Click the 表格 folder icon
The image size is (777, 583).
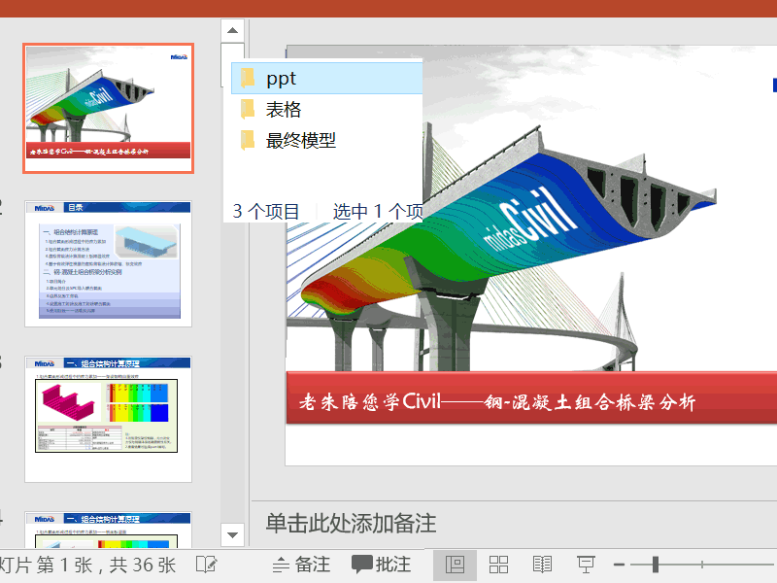[x=248, y=110]
